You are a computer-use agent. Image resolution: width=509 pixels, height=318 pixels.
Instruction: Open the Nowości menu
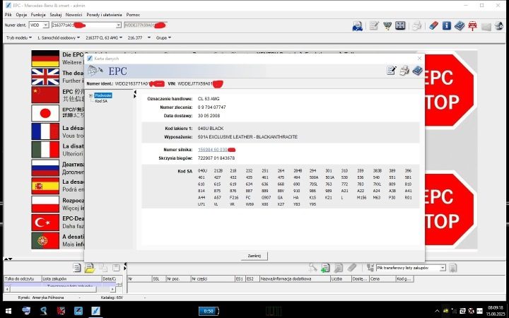(x=74, y=15)
